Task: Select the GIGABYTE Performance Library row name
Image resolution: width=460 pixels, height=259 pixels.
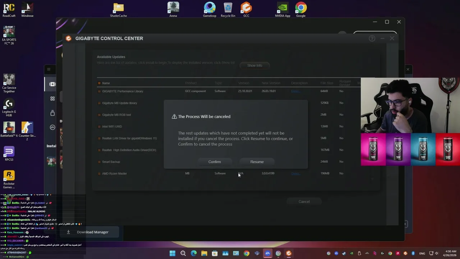Action: [x=123, y=91]
